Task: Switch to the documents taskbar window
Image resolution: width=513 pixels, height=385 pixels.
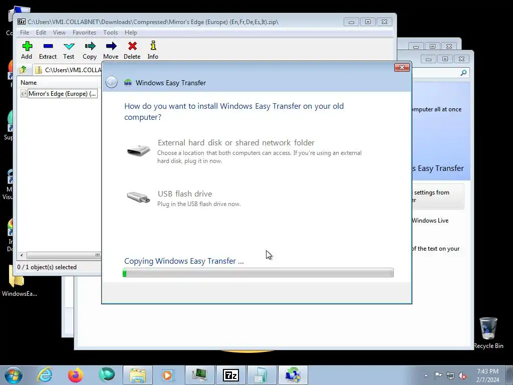Action: click(262, 375)
